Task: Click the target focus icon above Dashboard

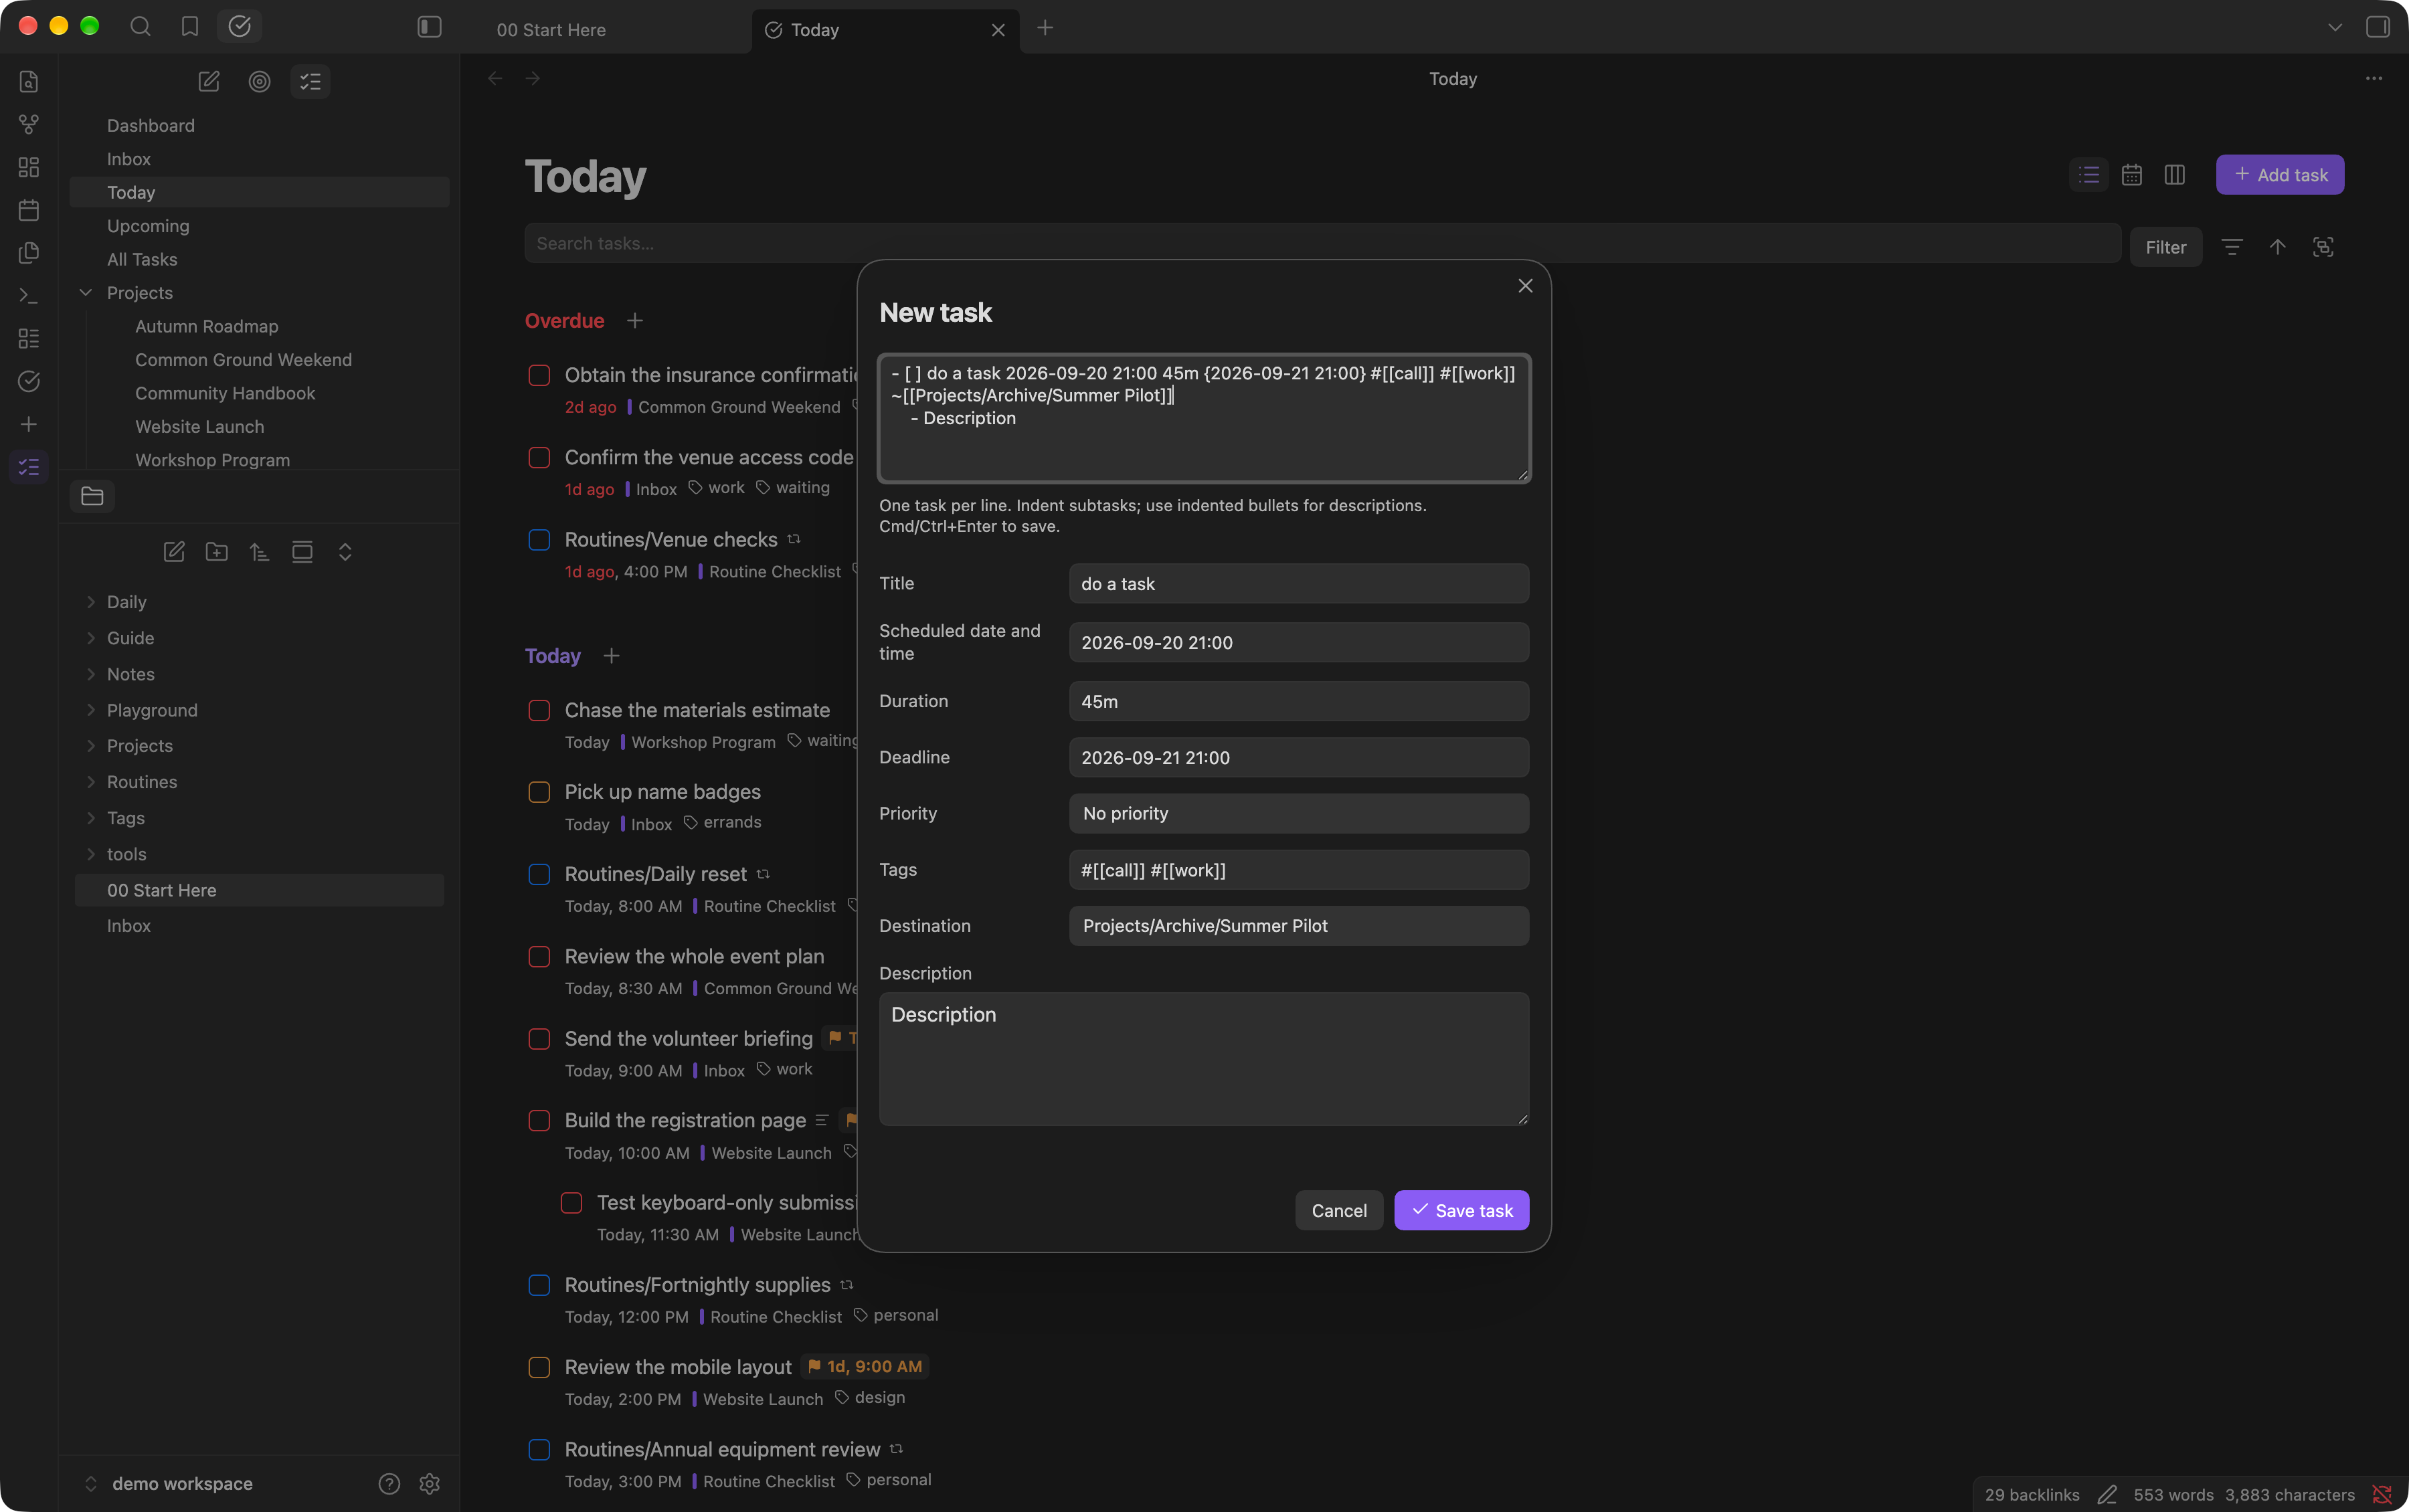Action: [x=259, y=81]
